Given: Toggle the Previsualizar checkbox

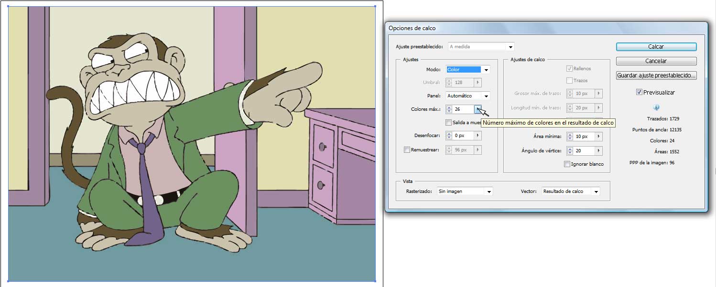Looking at the screenshot, I should [639, 92].
